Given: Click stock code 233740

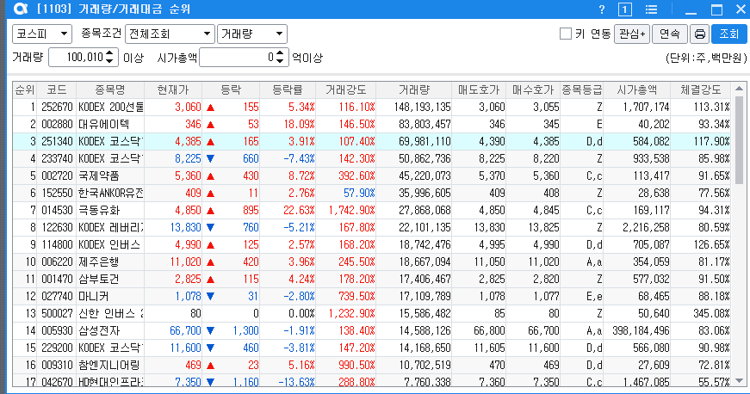Looking at the screenshot, I should (x=57, y=158).
